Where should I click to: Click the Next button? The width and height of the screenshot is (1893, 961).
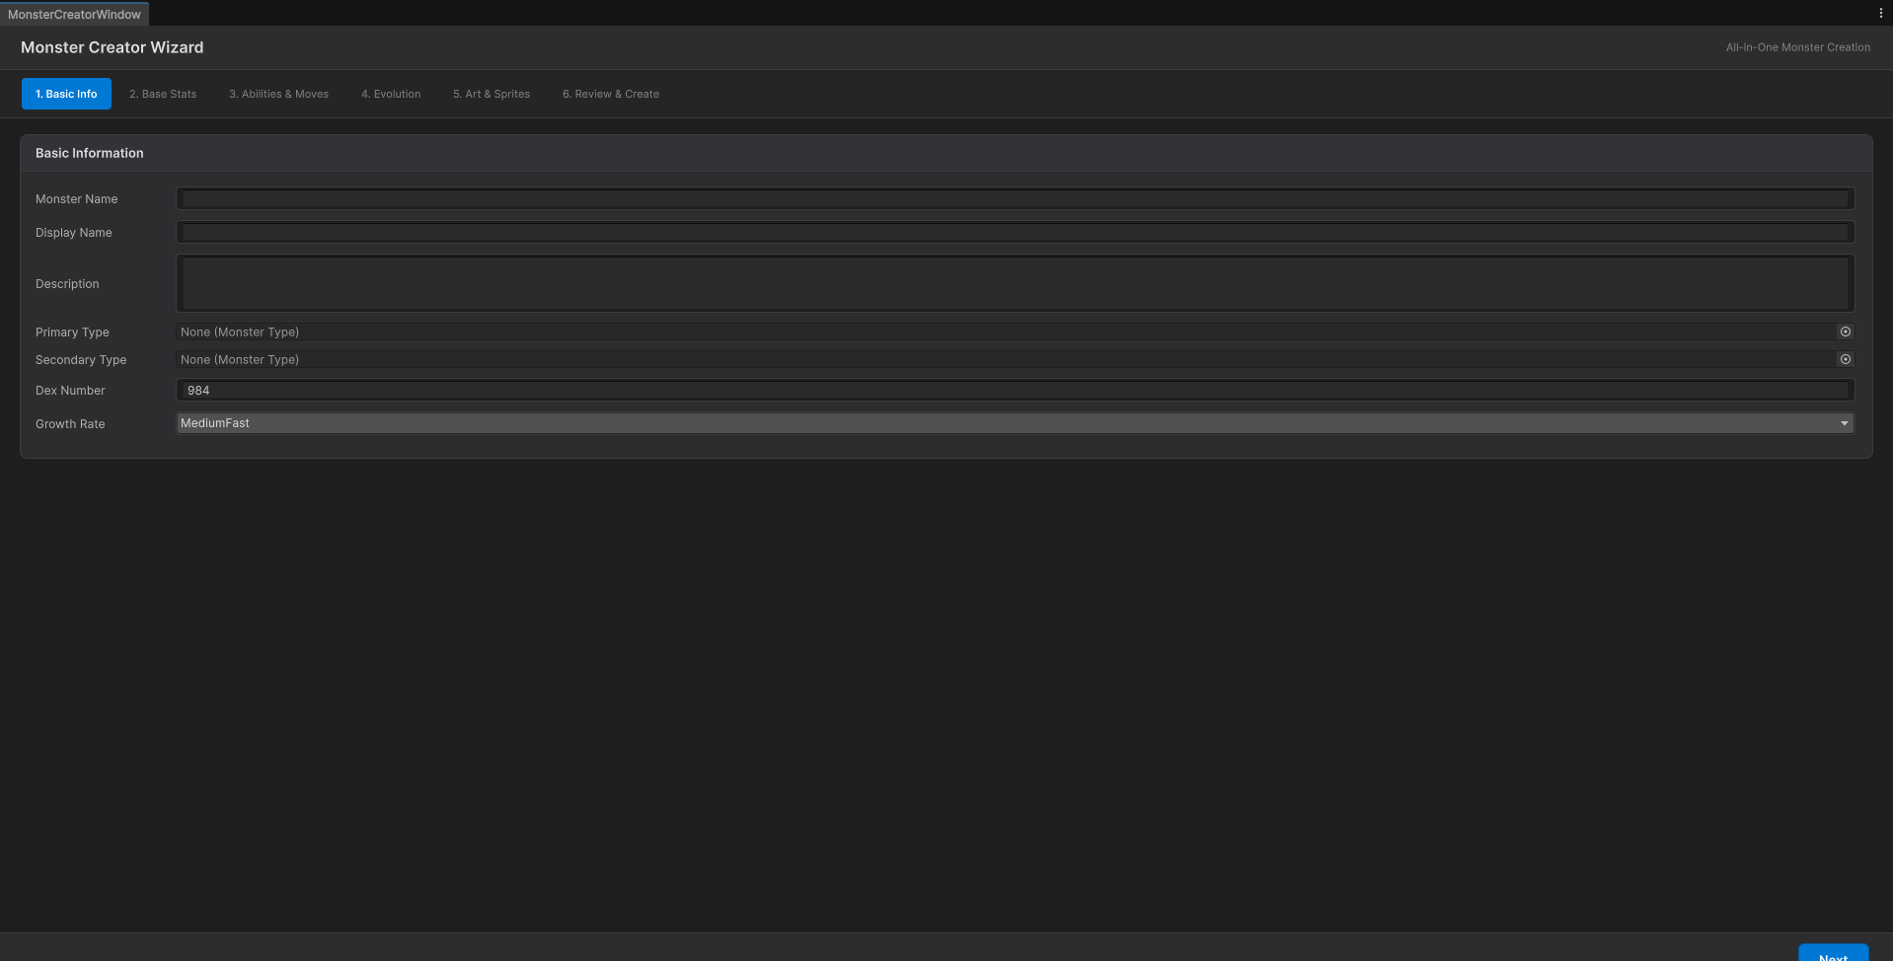[x=1833, y=953]
